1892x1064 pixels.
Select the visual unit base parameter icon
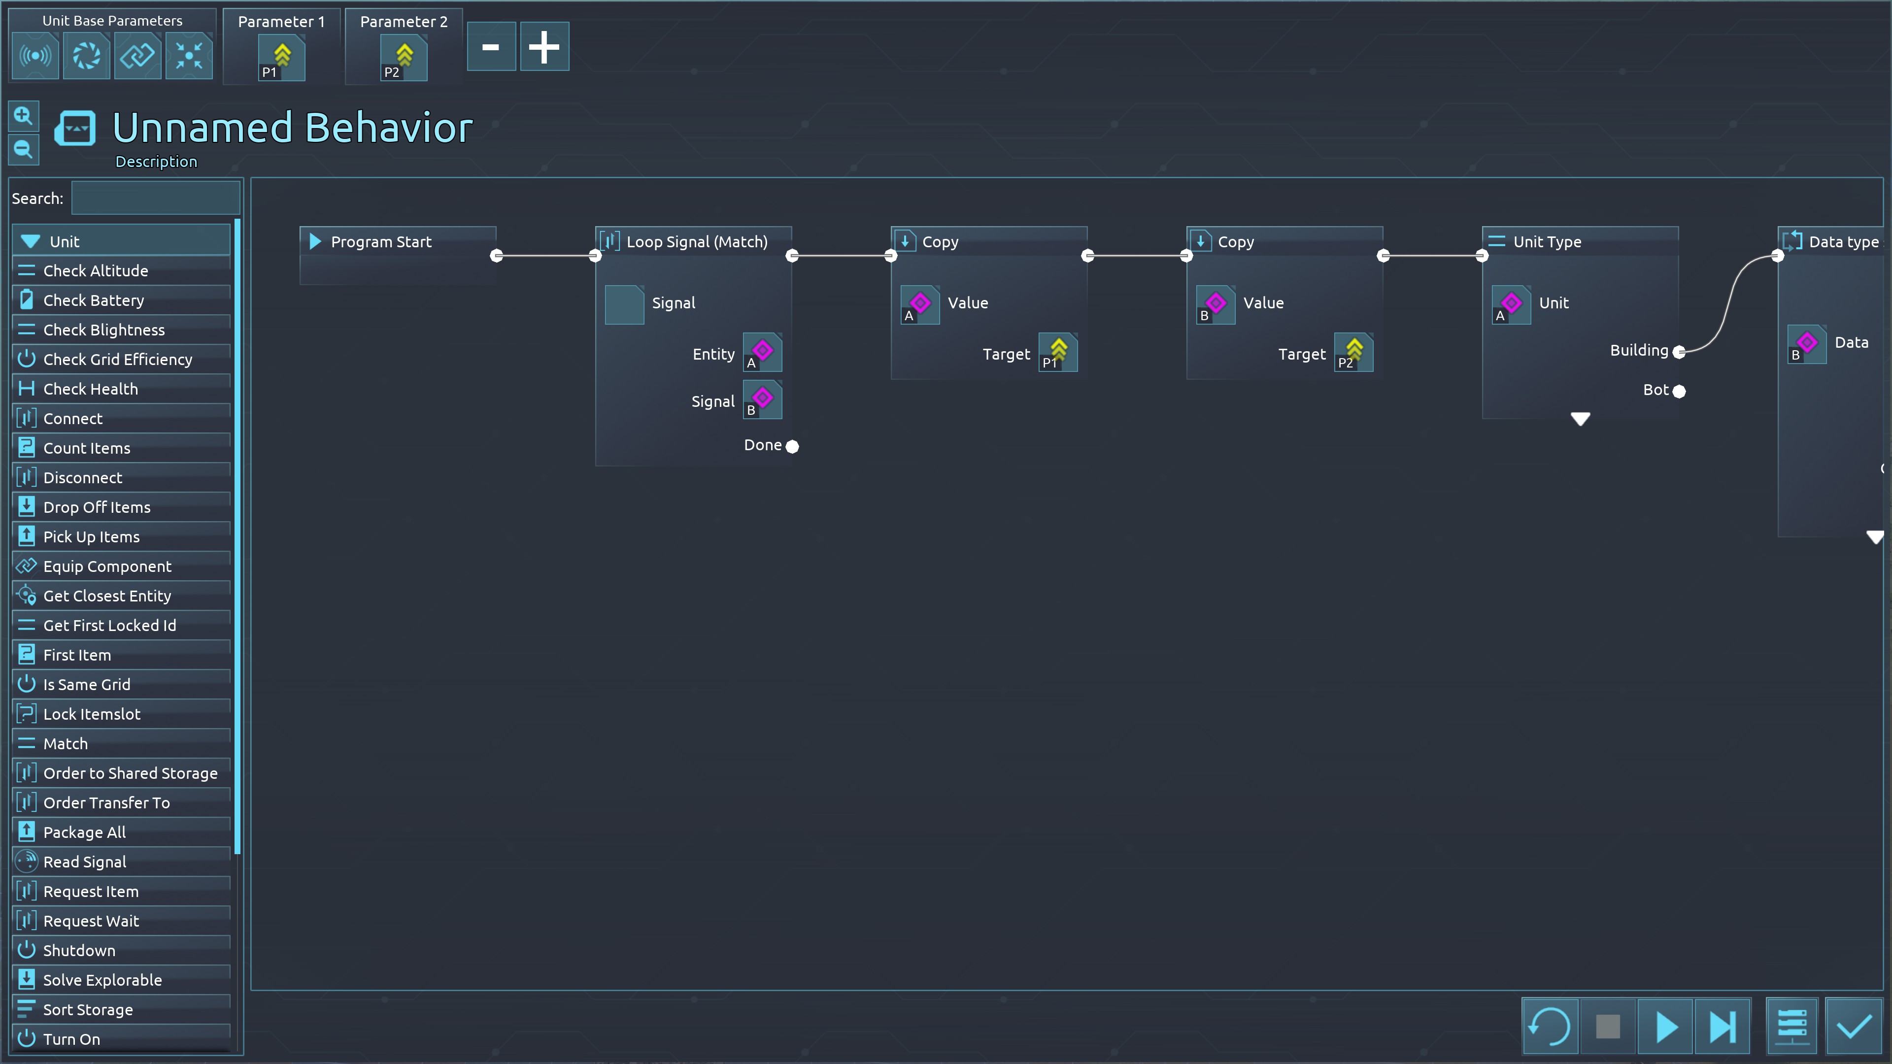point(87,56)
